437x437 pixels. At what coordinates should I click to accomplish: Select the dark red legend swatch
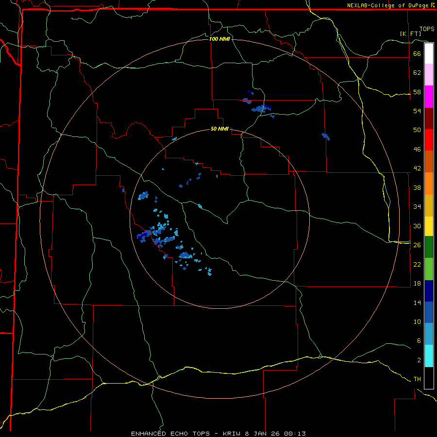click(x=429, y=118)
